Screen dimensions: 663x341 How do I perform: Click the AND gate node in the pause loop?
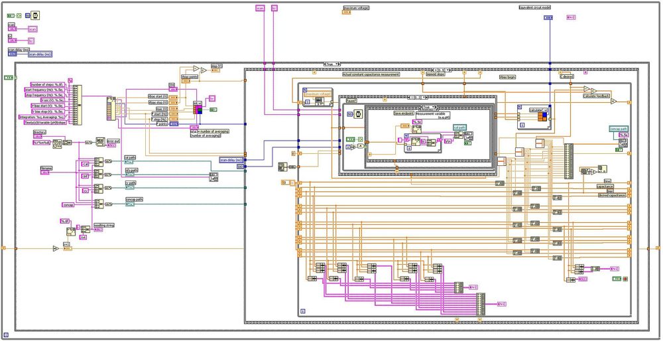(361, 146)
